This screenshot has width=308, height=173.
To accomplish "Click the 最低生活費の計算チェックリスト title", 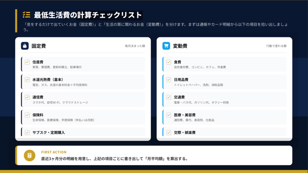I will click(x=88, y=15).
